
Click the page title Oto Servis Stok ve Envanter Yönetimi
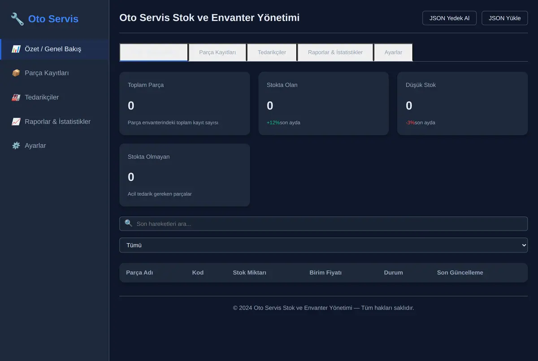tap(209, 17)
